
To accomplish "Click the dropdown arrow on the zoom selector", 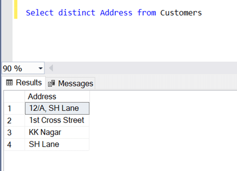I will [x=41, y=68].
